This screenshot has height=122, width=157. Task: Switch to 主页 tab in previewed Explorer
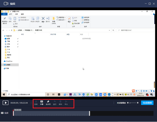pos(10,14)
